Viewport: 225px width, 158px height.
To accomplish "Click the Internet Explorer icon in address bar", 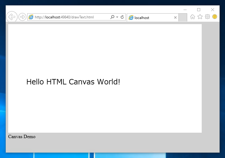I will click(31, 17).
